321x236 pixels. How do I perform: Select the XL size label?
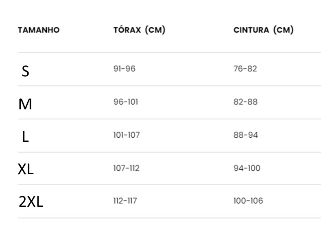point(26,169)
